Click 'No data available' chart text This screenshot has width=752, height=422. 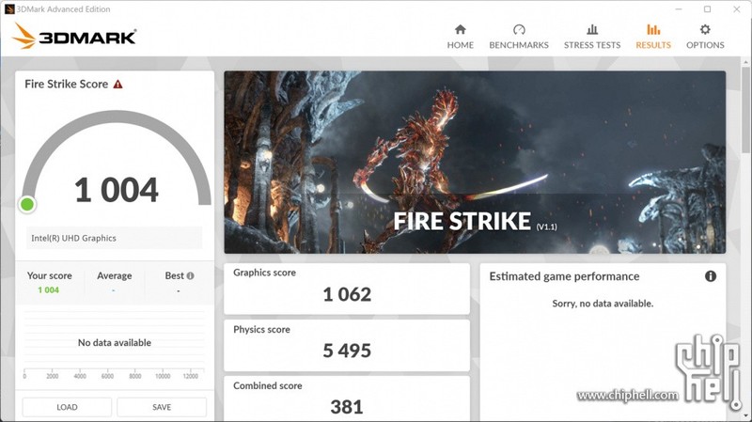114,343
